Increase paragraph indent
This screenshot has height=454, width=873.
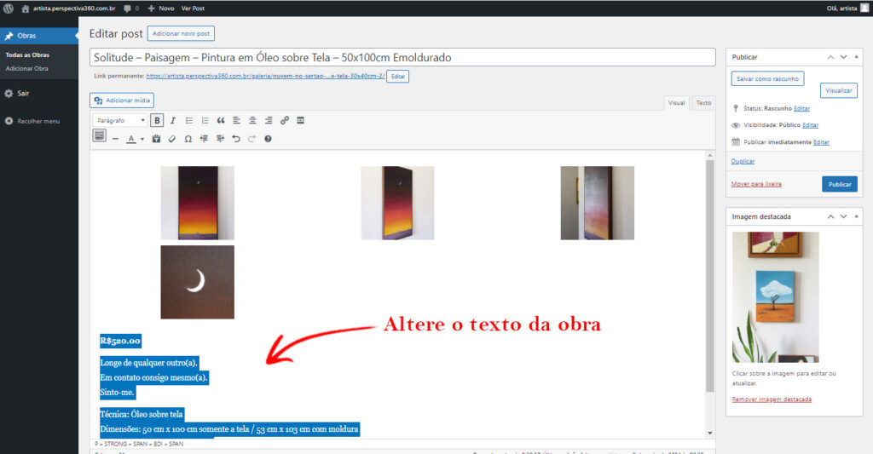tap(221, 139)
